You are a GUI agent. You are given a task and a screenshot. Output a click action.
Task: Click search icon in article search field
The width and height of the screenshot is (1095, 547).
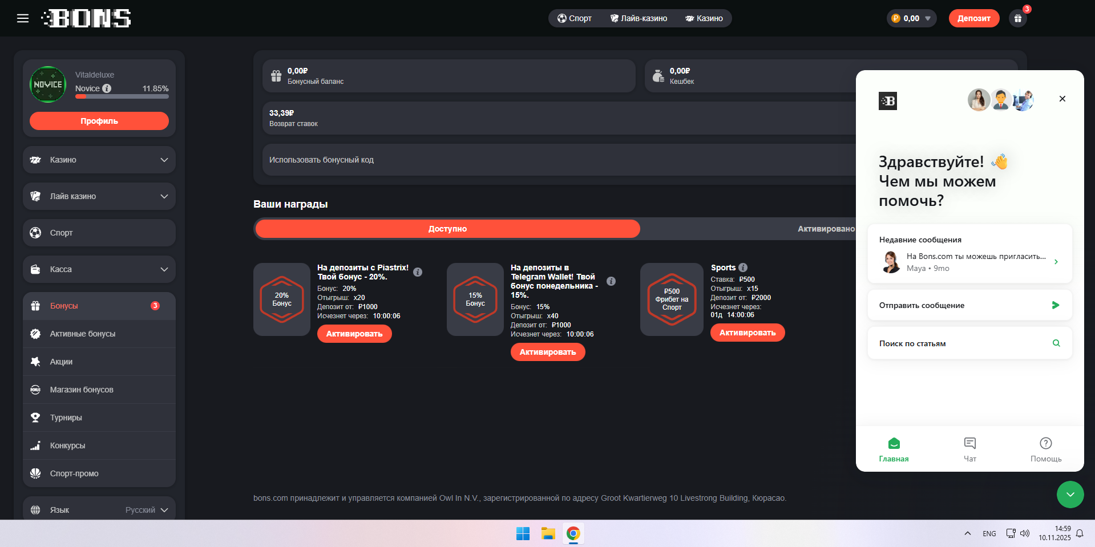1056,343
